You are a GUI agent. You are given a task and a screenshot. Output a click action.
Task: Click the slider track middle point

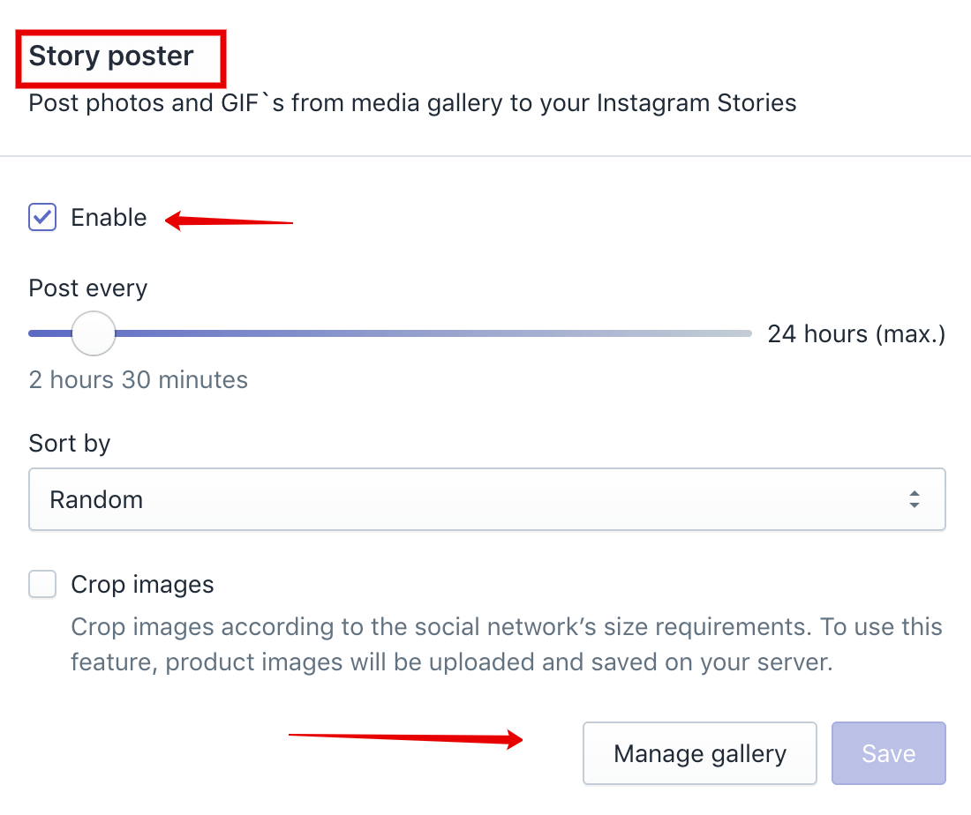coord(390,333)
